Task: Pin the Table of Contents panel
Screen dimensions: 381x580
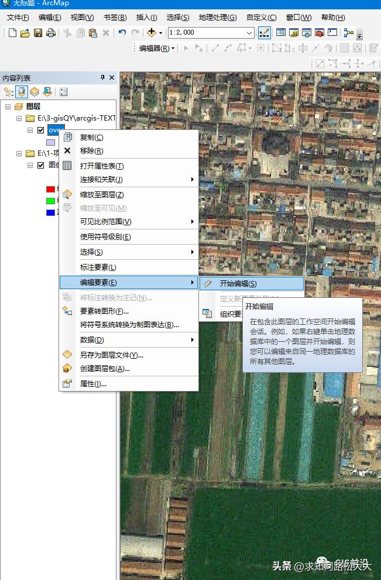Action: (102, 78)
